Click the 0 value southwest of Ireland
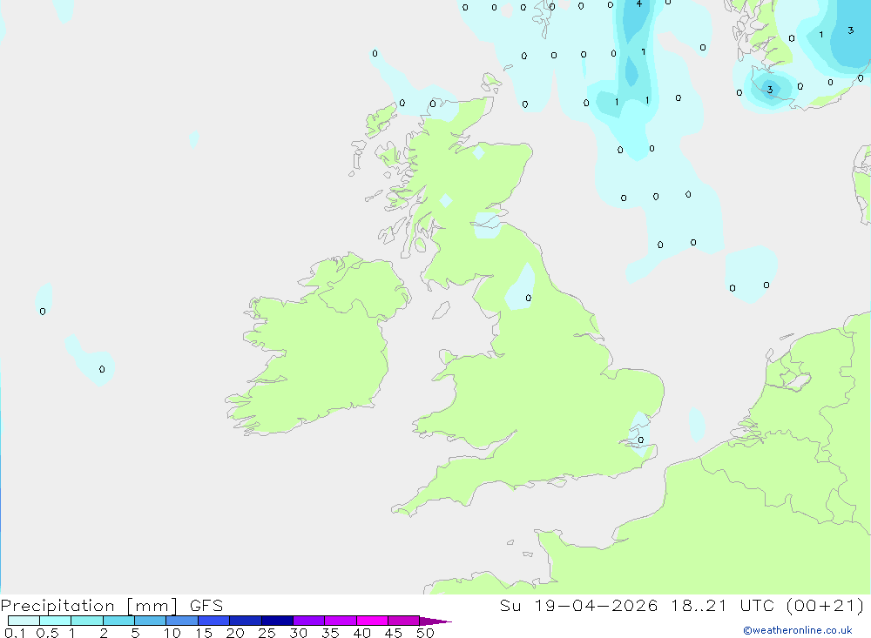871x638 pixels. click(102, 369)
